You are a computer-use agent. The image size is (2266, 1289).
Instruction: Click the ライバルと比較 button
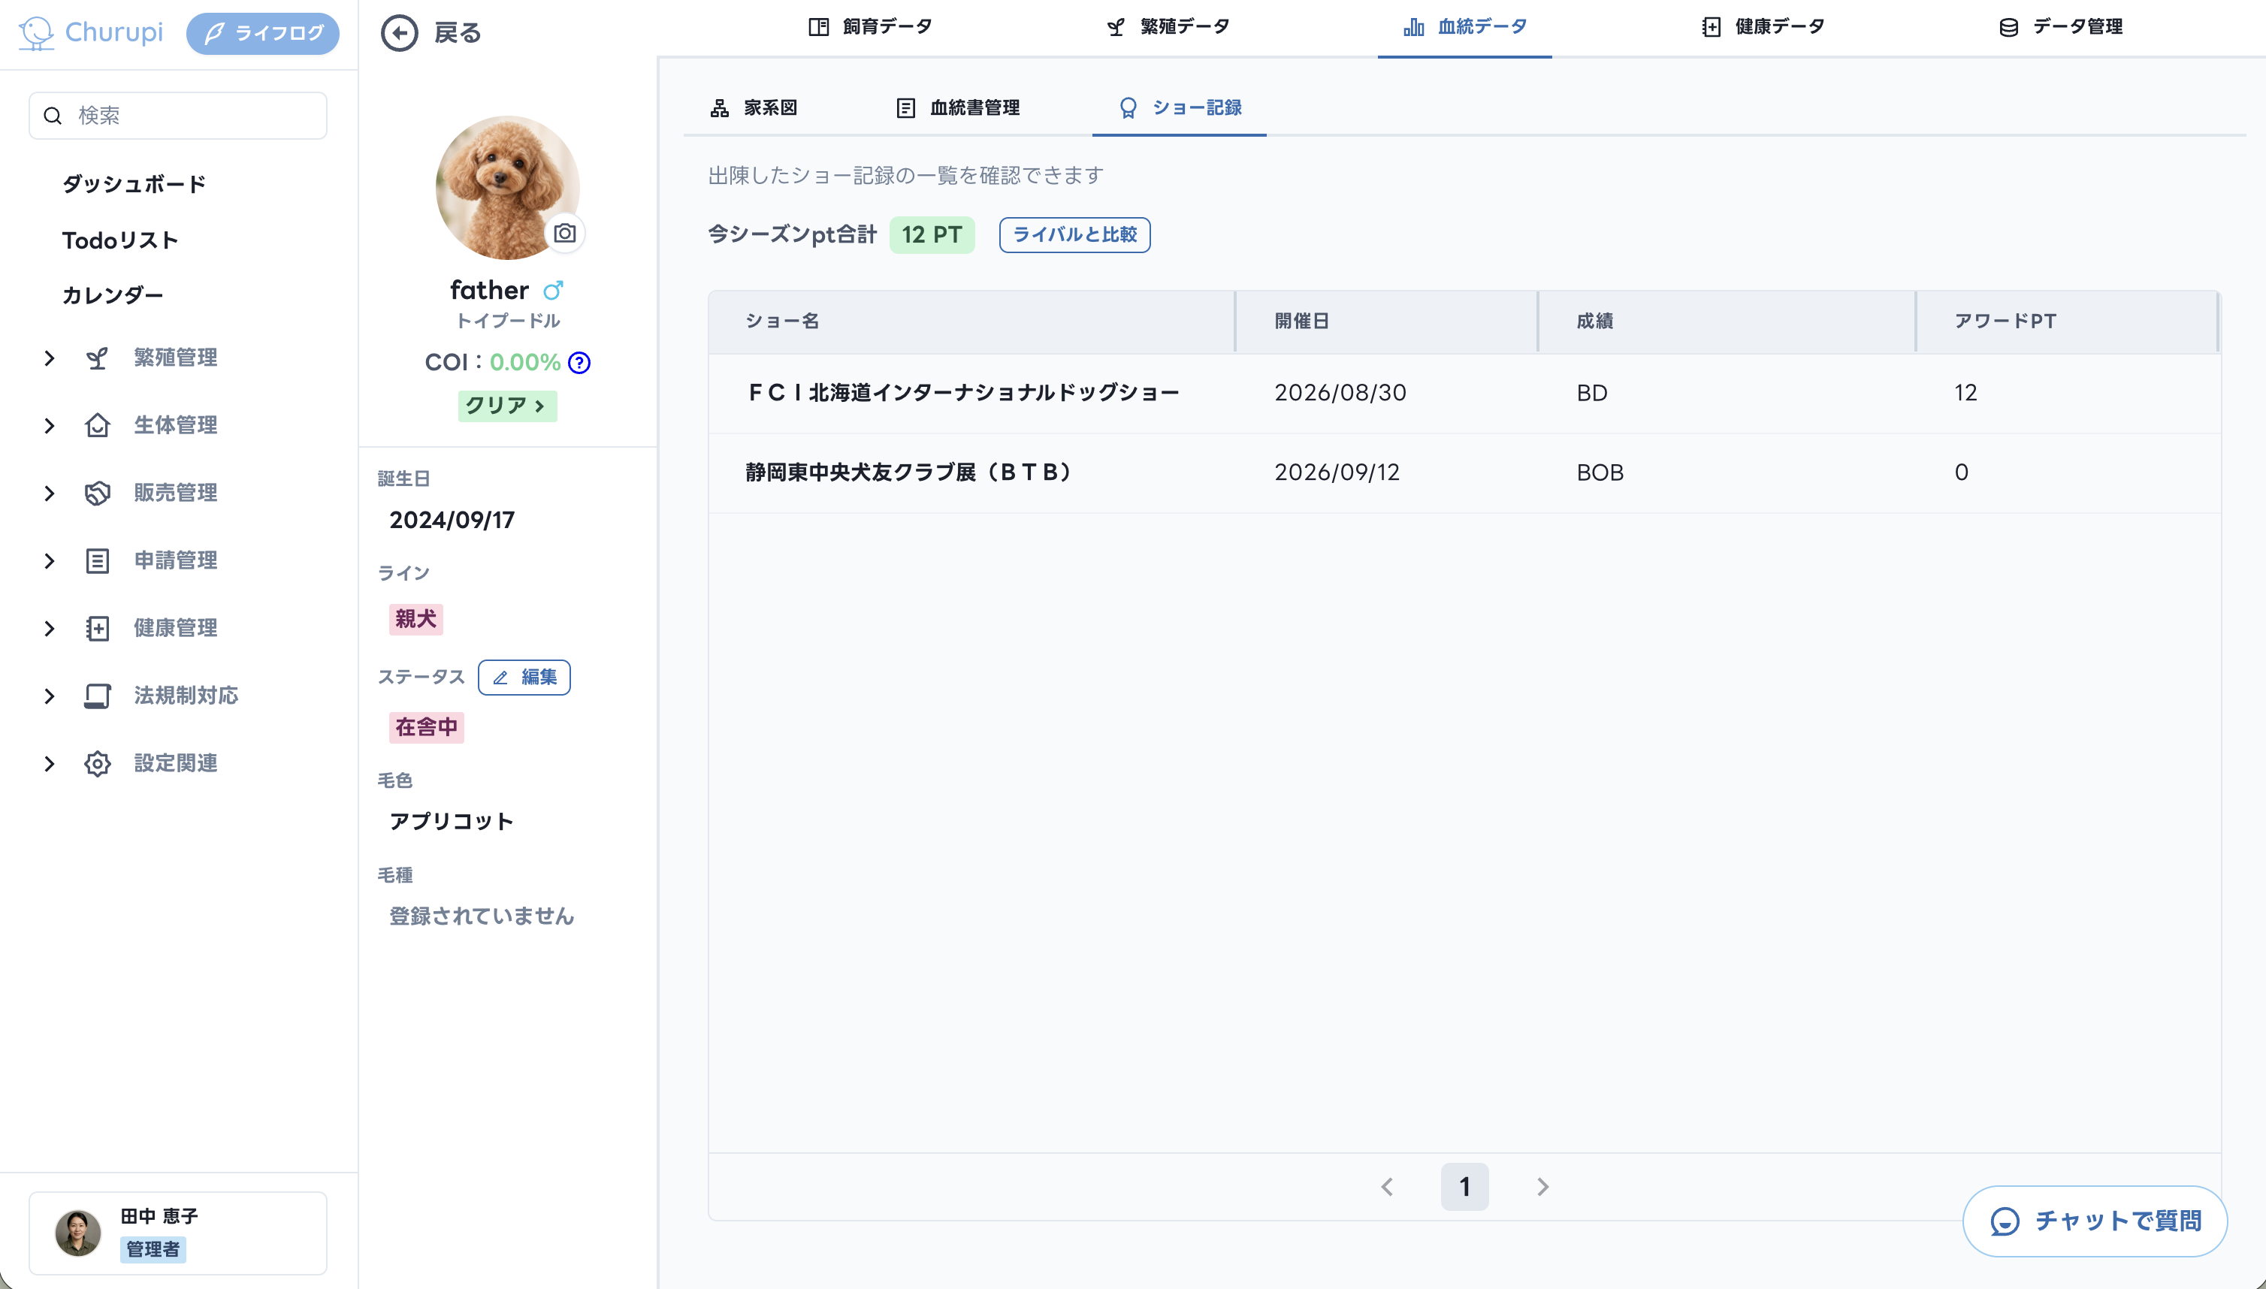click(x=1074, y=234)
